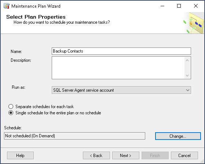Viewport: 205px width, 164px height.
Task: Click the Description scrollbar down arrow
Action: [187, 75]
